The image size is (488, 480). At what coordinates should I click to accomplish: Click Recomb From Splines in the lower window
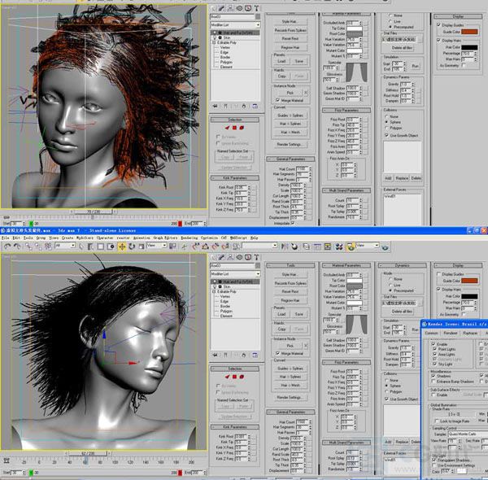point(290,283)
